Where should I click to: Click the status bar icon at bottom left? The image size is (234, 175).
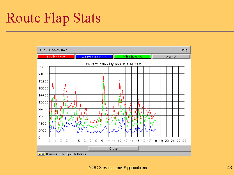[40, 154]
